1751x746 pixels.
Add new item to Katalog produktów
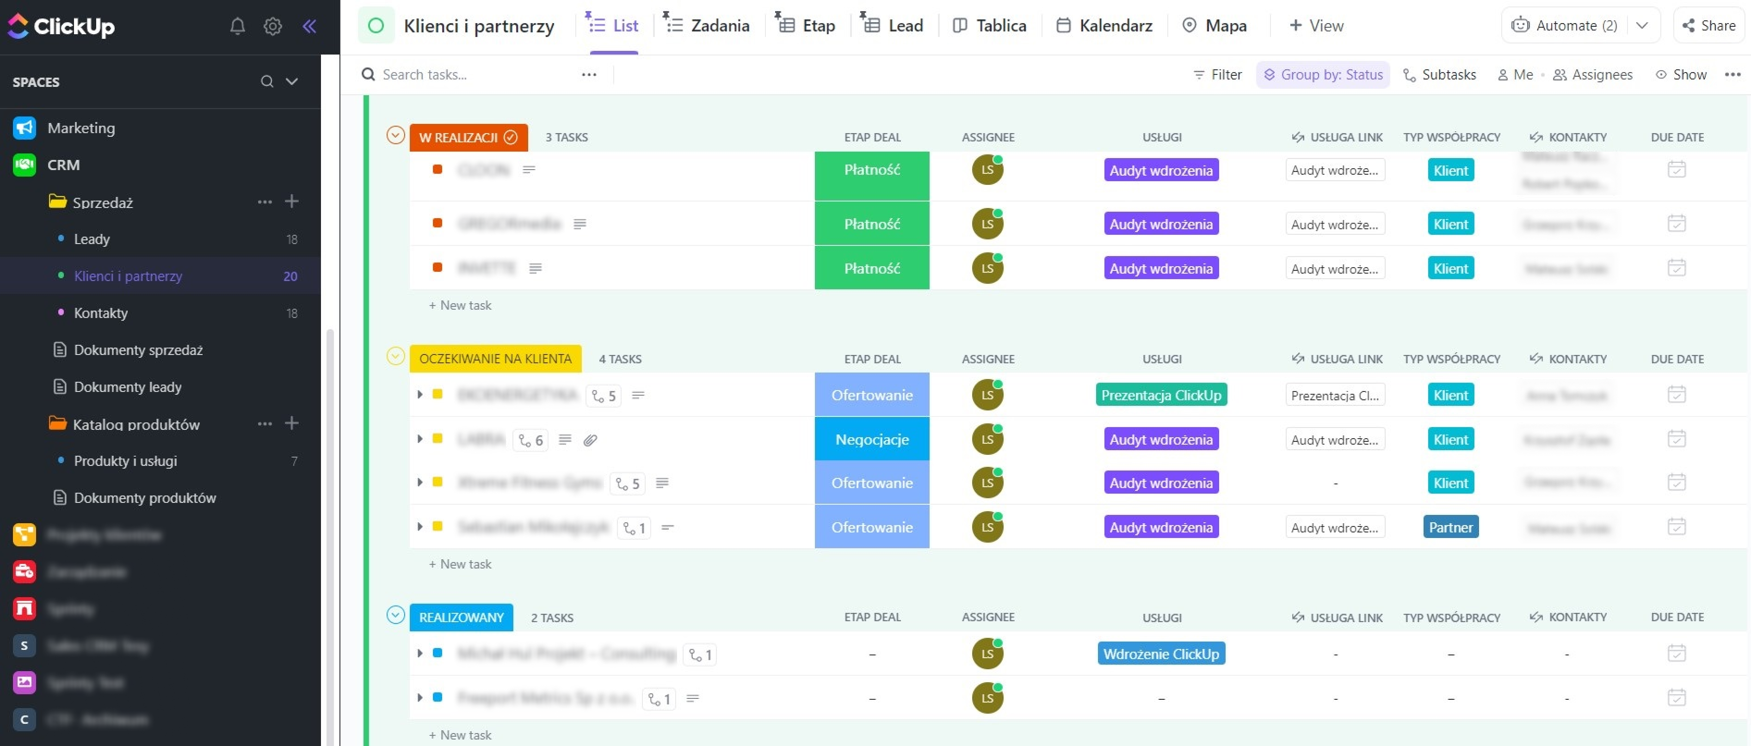click(292, 422)
